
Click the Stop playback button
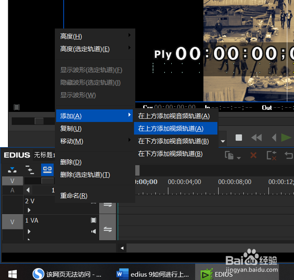pos(238,137)
